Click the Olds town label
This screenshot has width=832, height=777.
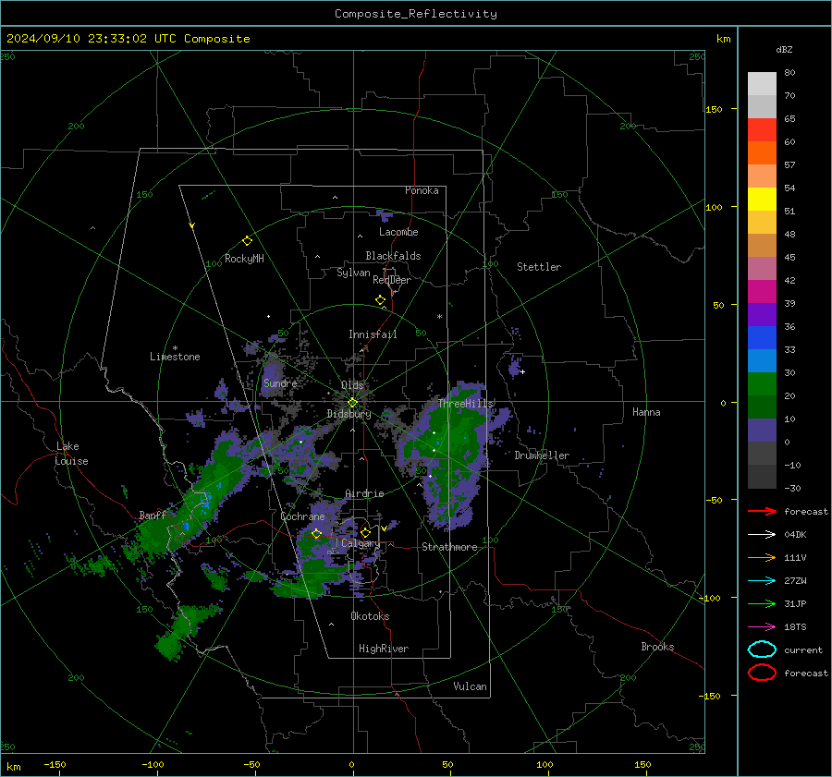pyautogui.click(x=352, y=384)
